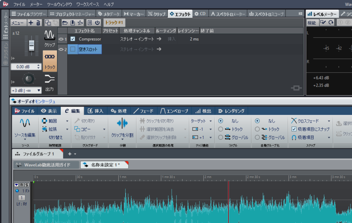The width and height of the screenshot is (352, 223).
Task: Add a new effect with plus icon
Action: 31,22
